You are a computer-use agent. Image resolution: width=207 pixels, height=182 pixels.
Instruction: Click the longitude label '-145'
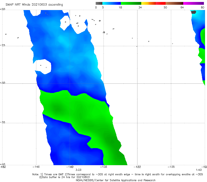pos(36,167)
